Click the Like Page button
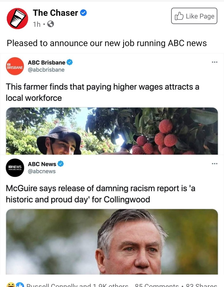 pyautogui.click(x=194, y=16)
